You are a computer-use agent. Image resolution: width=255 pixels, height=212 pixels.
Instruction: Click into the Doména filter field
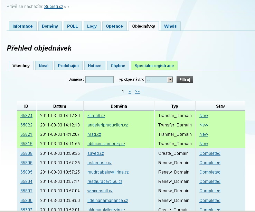[x=100, y=80]
